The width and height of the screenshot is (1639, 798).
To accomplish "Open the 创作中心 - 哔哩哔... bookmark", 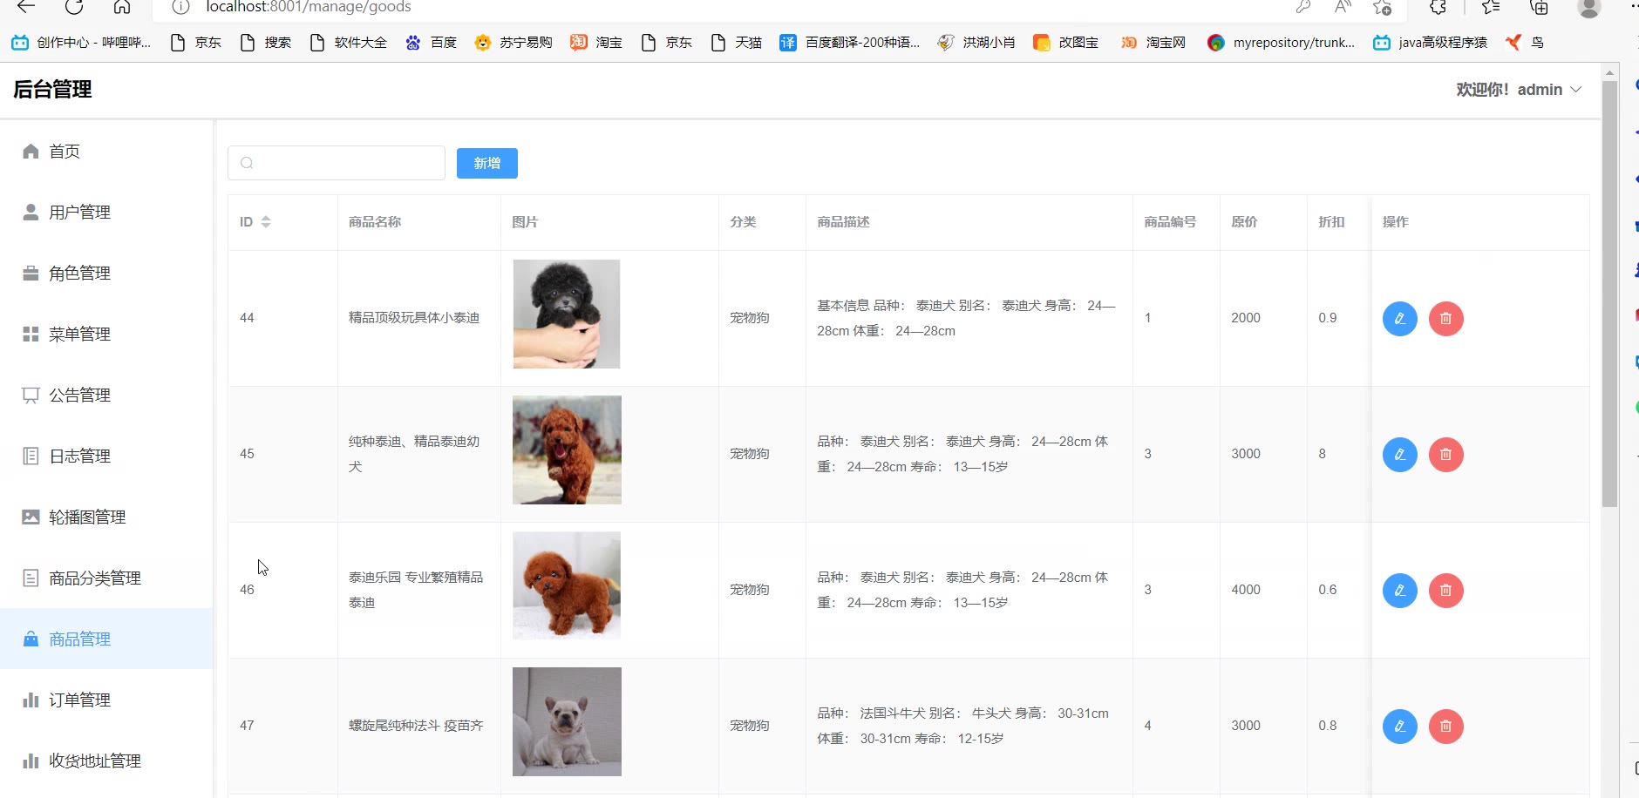I will (81, 43).
